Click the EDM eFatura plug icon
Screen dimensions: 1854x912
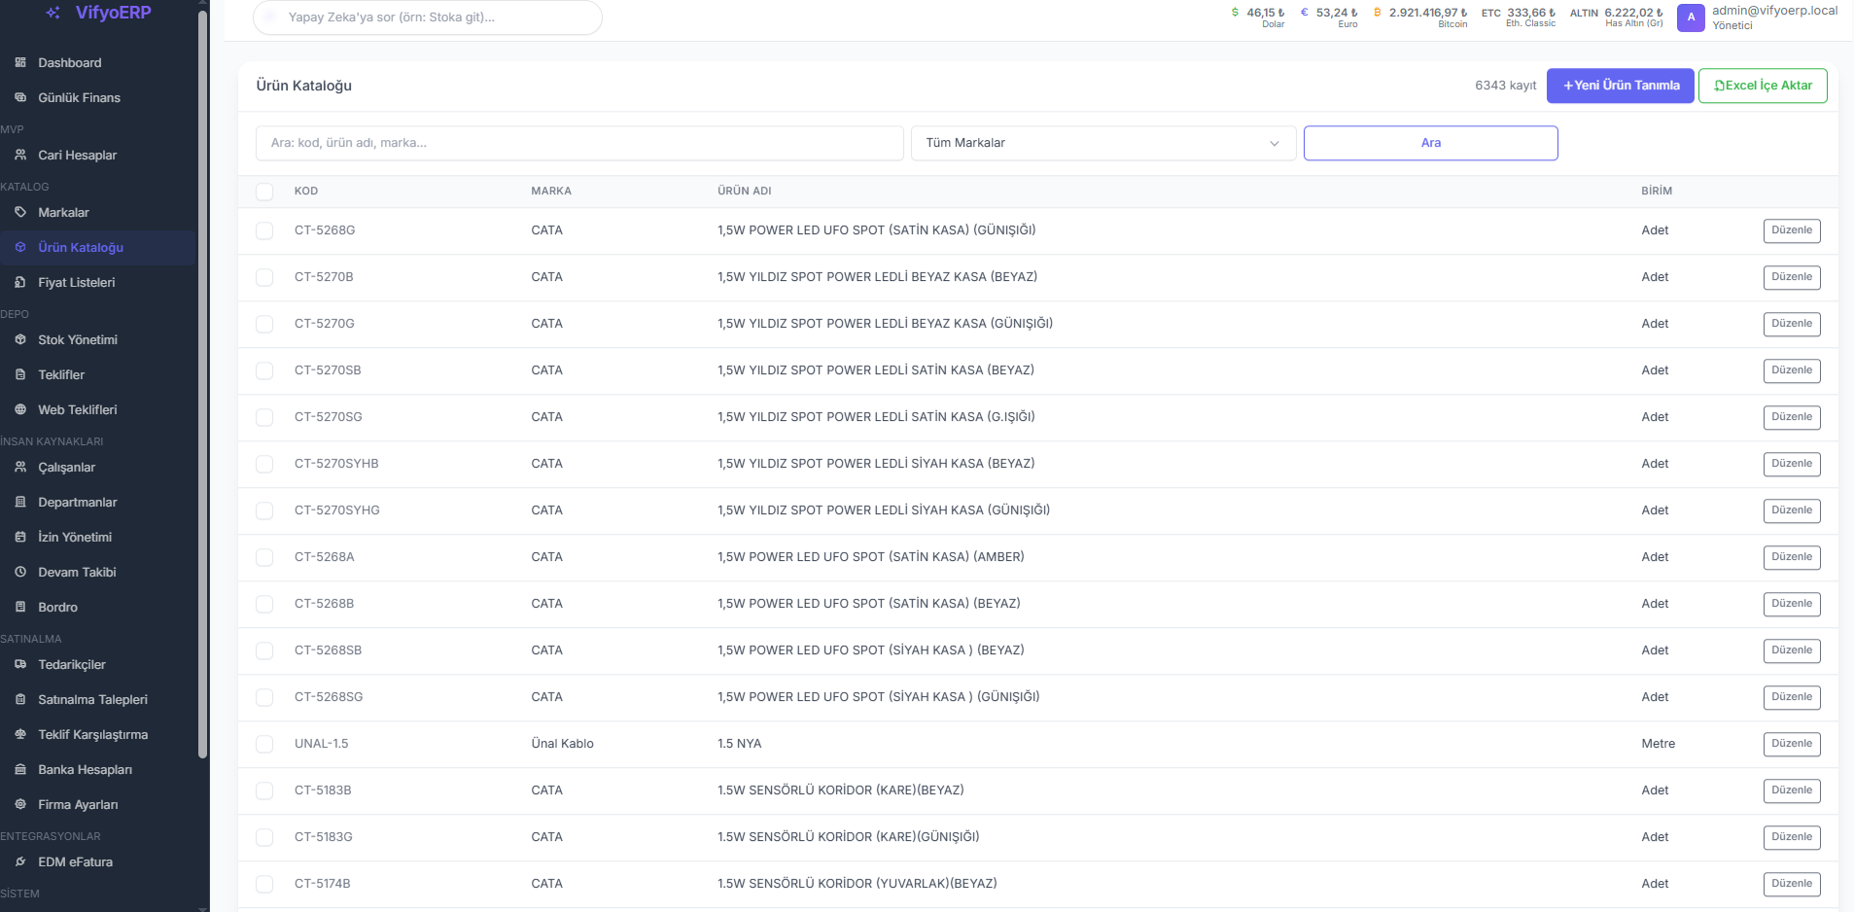20,861
